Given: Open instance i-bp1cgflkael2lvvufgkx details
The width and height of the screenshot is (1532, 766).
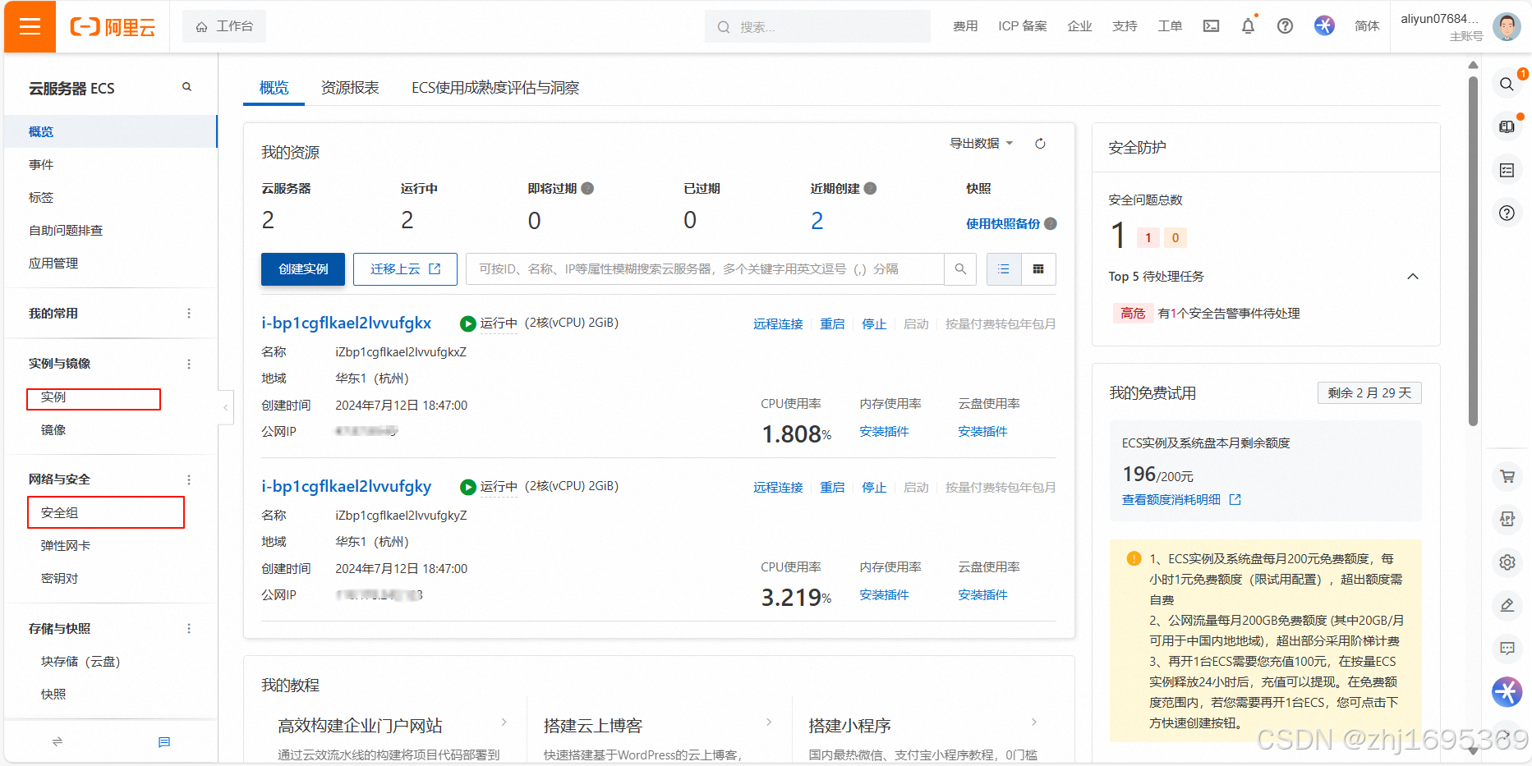Looking at the screenshot, I should (346, 323).
